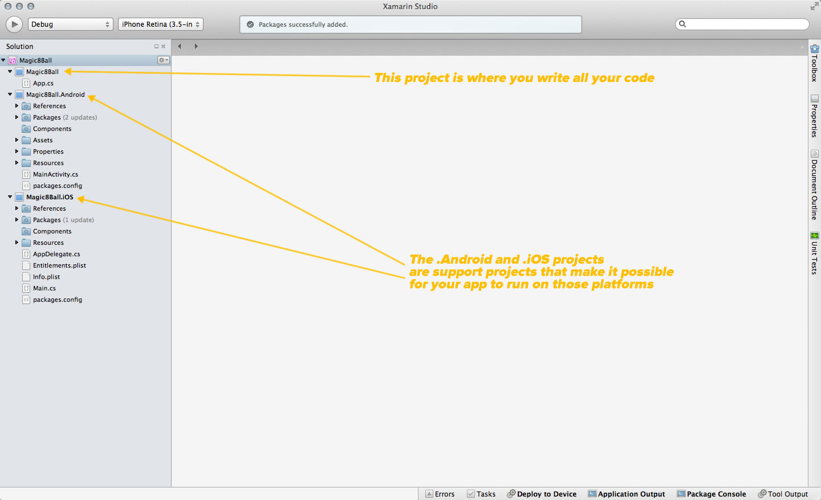Expand References under Magic8Ball.iOS
The width and height of the screenshot is (821, 500).
point(17,208)
